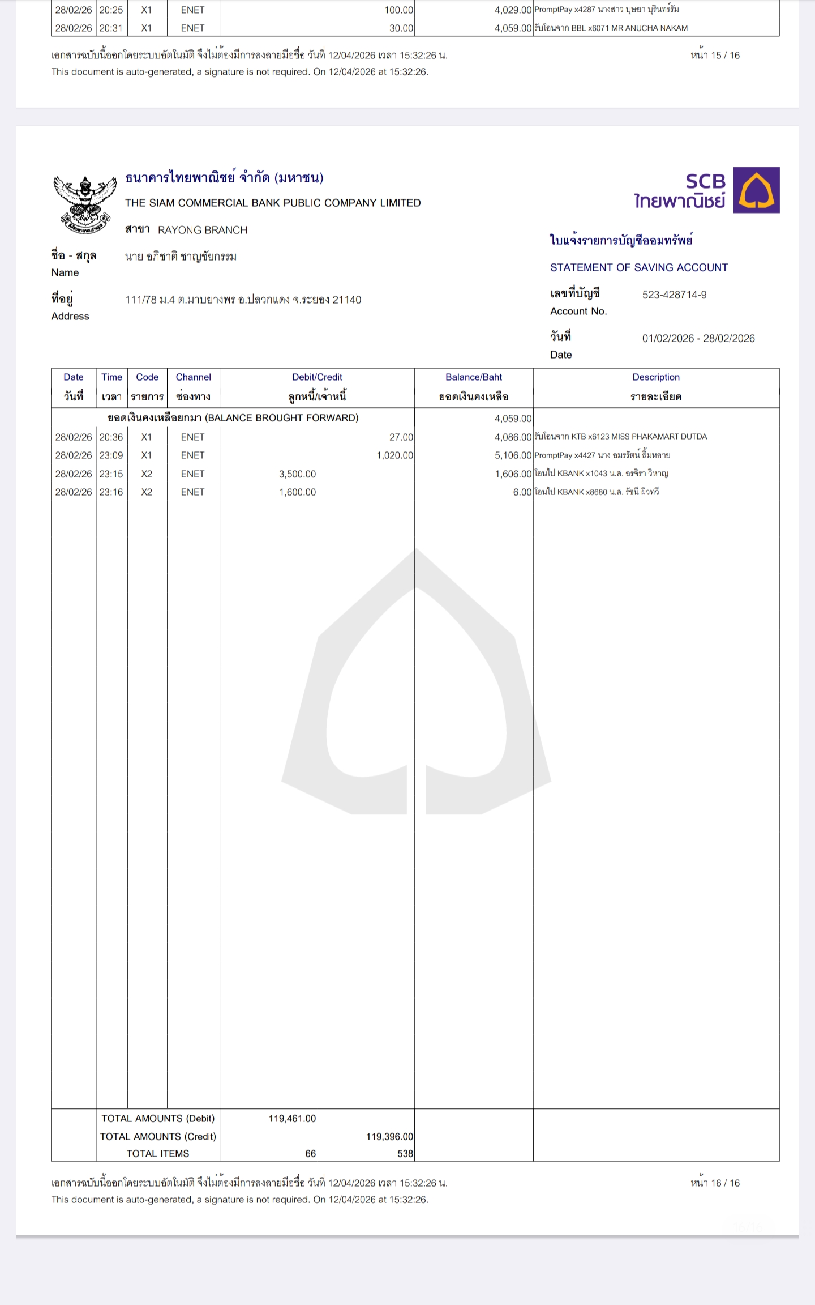Screen dimensions: 815x1305
Task: Select the Time column header
Action: coord(111,387)
